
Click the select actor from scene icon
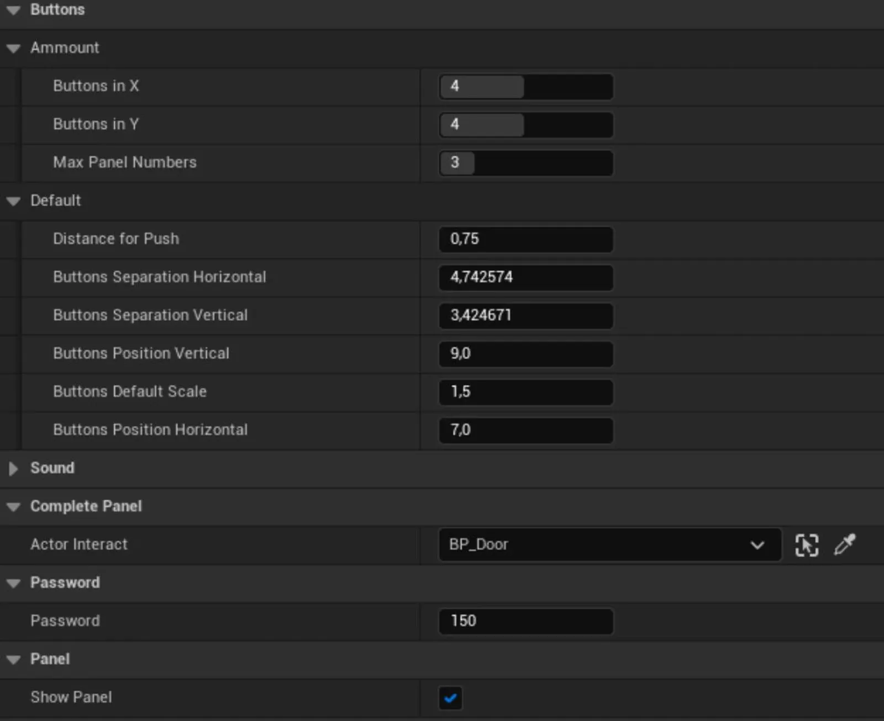pyautogui.click(x=806, y=545)
